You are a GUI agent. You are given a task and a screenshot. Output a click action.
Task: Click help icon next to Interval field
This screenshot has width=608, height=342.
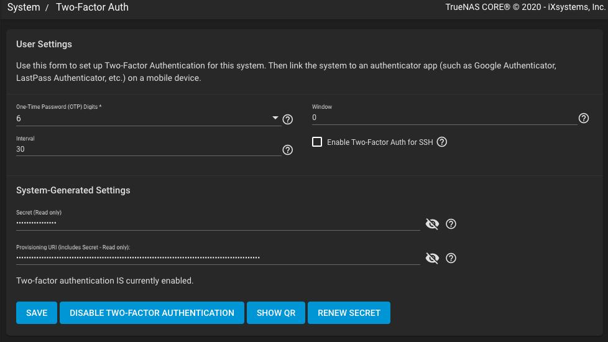288,150
